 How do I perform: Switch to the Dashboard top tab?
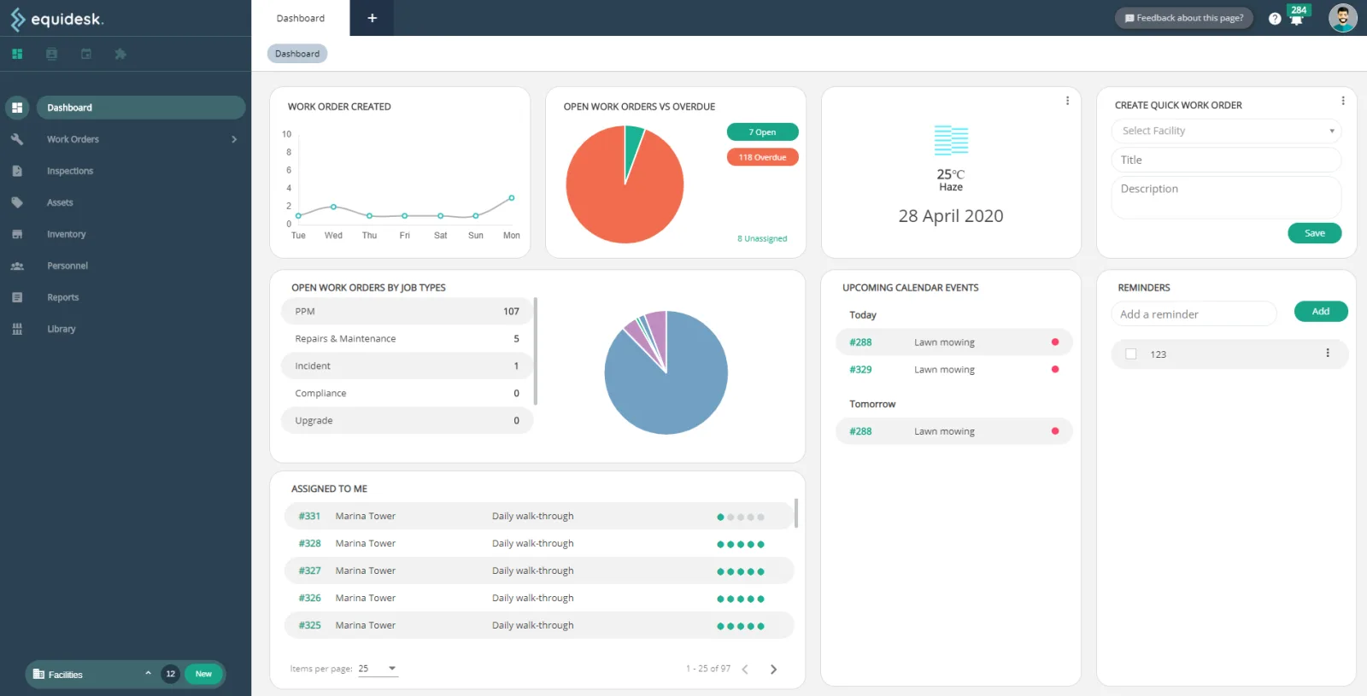pos(301,18)
